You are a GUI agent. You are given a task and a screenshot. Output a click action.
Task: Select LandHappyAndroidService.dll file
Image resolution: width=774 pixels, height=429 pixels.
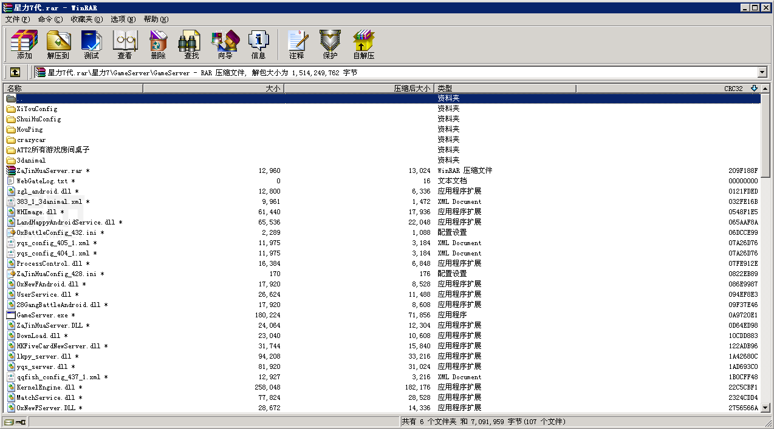point(69,222)
